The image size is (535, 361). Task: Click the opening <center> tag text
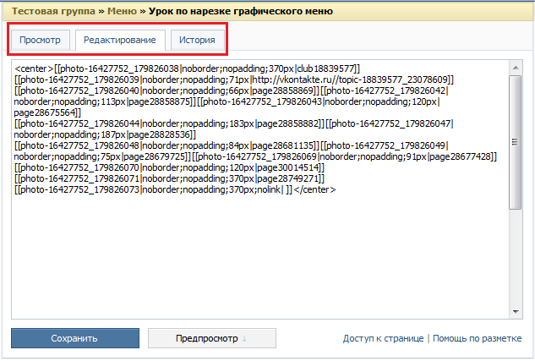click(x=34, y=68)
